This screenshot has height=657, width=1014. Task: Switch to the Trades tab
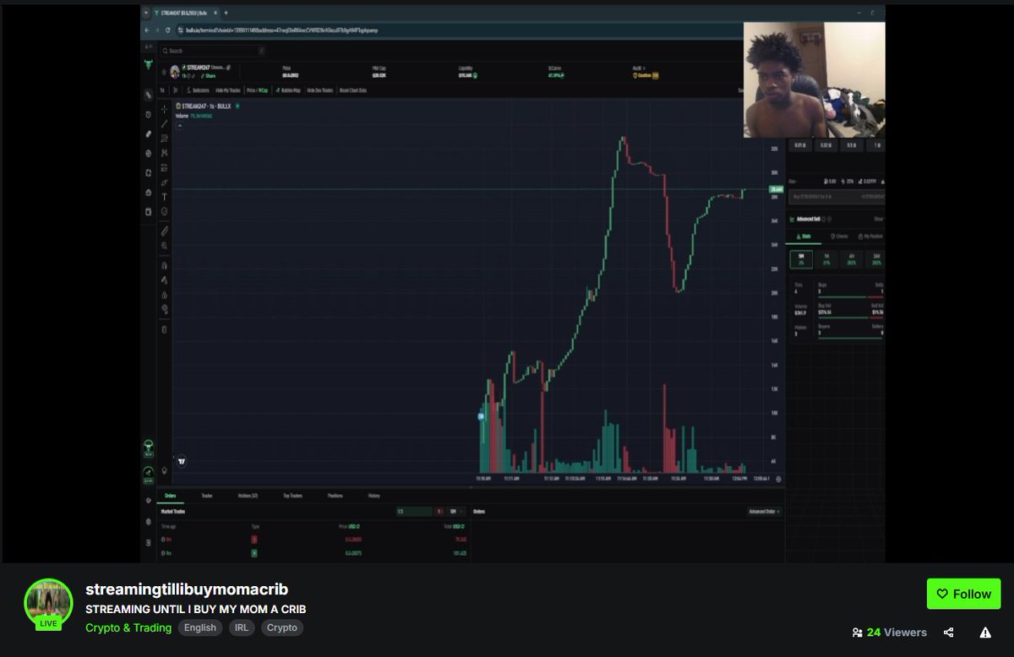point(207,496)
